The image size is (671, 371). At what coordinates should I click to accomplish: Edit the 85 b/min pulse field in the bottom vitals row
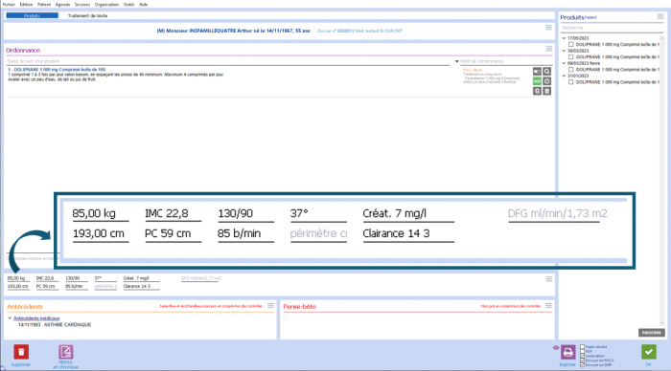[76, 287]
